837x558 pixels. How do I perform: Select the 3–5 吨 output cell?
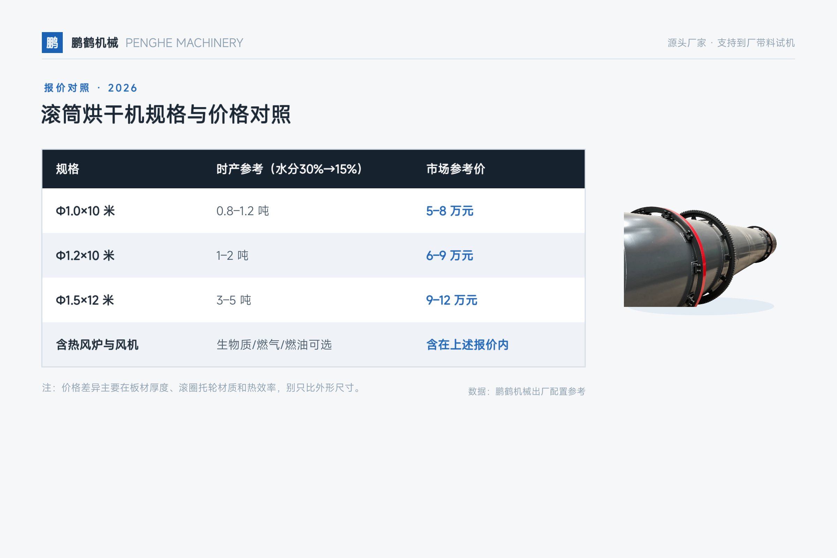click(x=234, y=300)
